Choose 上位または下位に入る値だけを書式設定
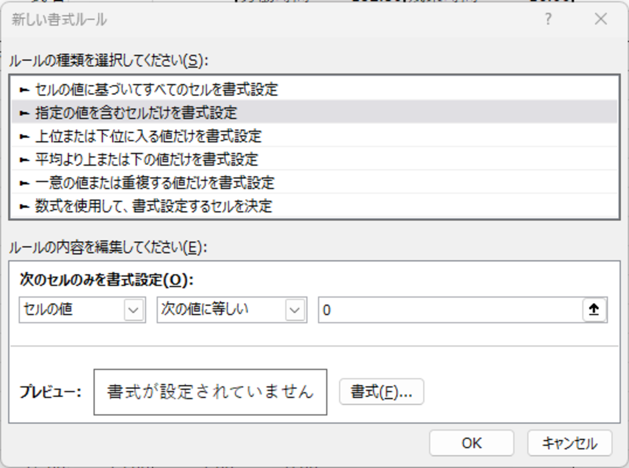629x468 pixels. point(148,136)
